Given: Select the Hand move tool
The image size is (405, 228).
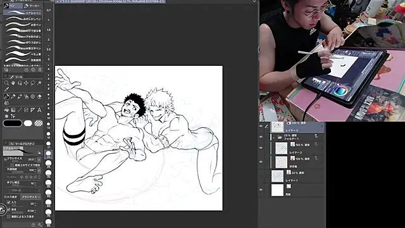Looking at the screenshot, I should click(x=13, y=83).
